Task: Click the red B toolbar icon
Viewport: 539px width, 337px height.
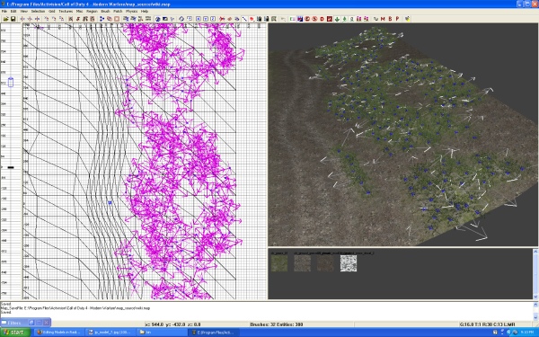Action: click(390, 19)
